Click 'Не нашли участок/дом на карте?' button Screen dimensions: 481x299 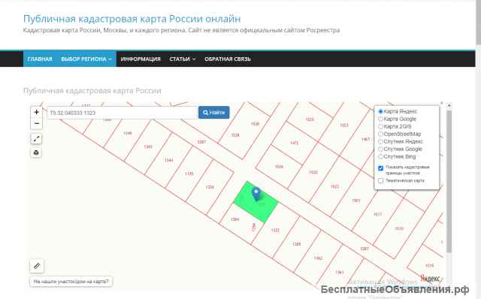[71, 281]
